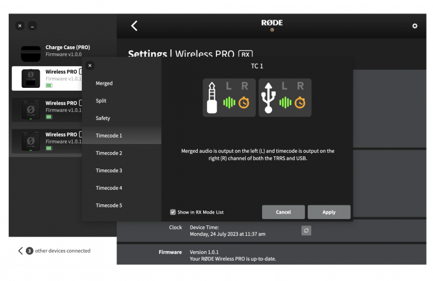Click the TRRS jack output icon
Image resolution: width=433 pixels, height=281 pixels.
212,98
